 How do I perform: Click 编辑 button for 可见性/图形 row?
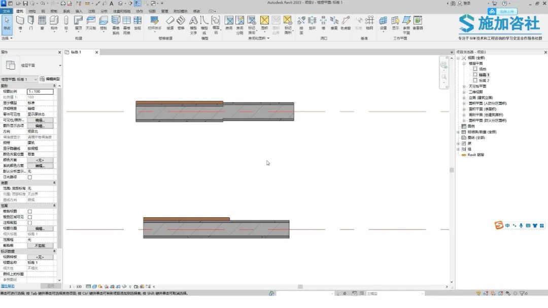click(x=40, y=120)
